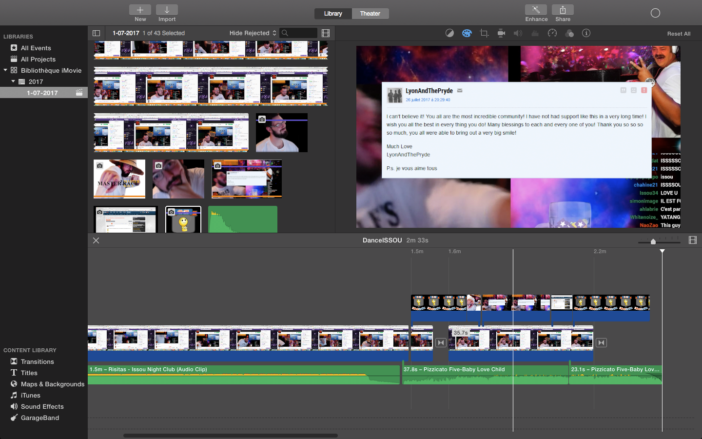Toggle timeline clip appearance settings
This screenshot has height=439, width=702.
(693, 240)
